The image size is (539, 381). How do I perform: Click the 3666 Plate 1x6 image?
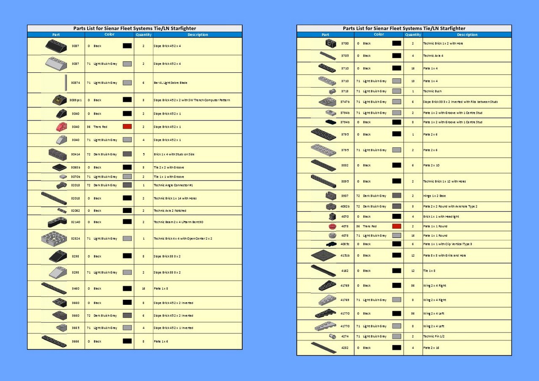[54, 341]
